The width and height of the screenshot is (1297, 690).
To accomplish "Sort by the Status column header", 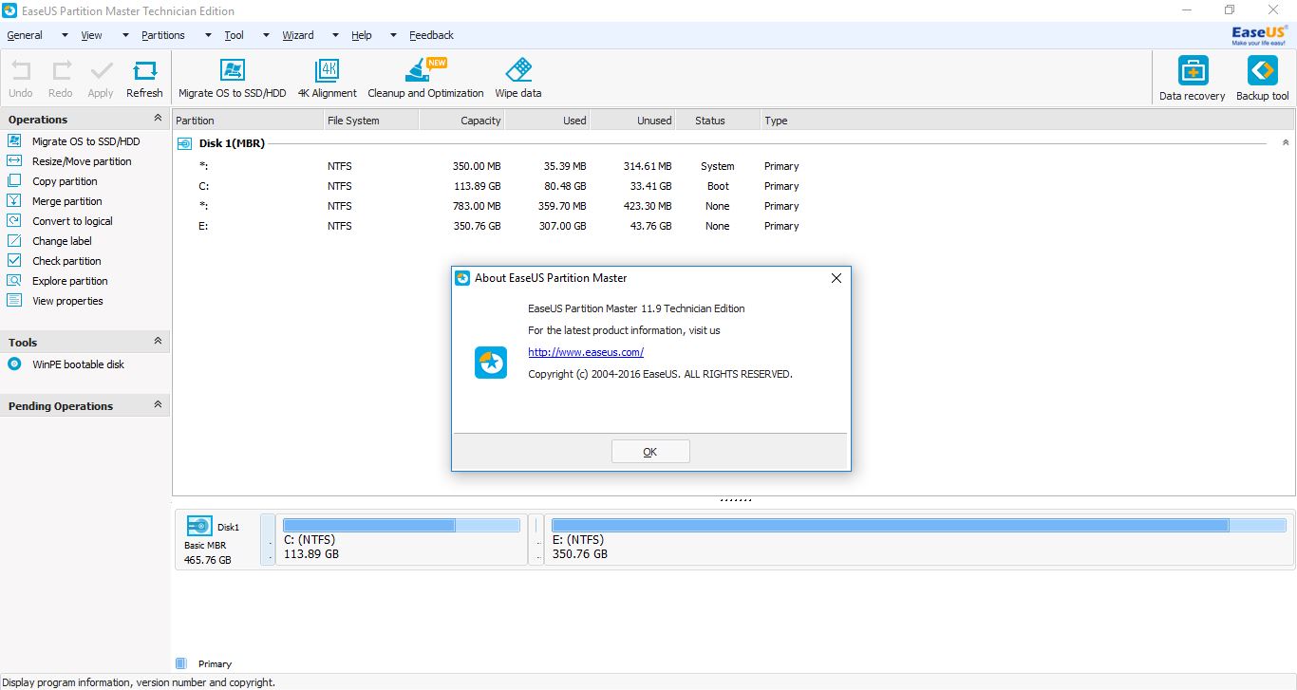I will coord(718,121).
